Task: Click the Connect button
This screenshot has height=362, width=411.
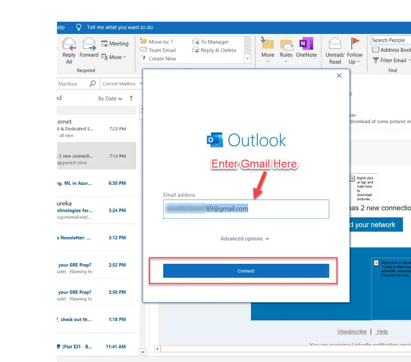Action: click(x=246, y=271)
